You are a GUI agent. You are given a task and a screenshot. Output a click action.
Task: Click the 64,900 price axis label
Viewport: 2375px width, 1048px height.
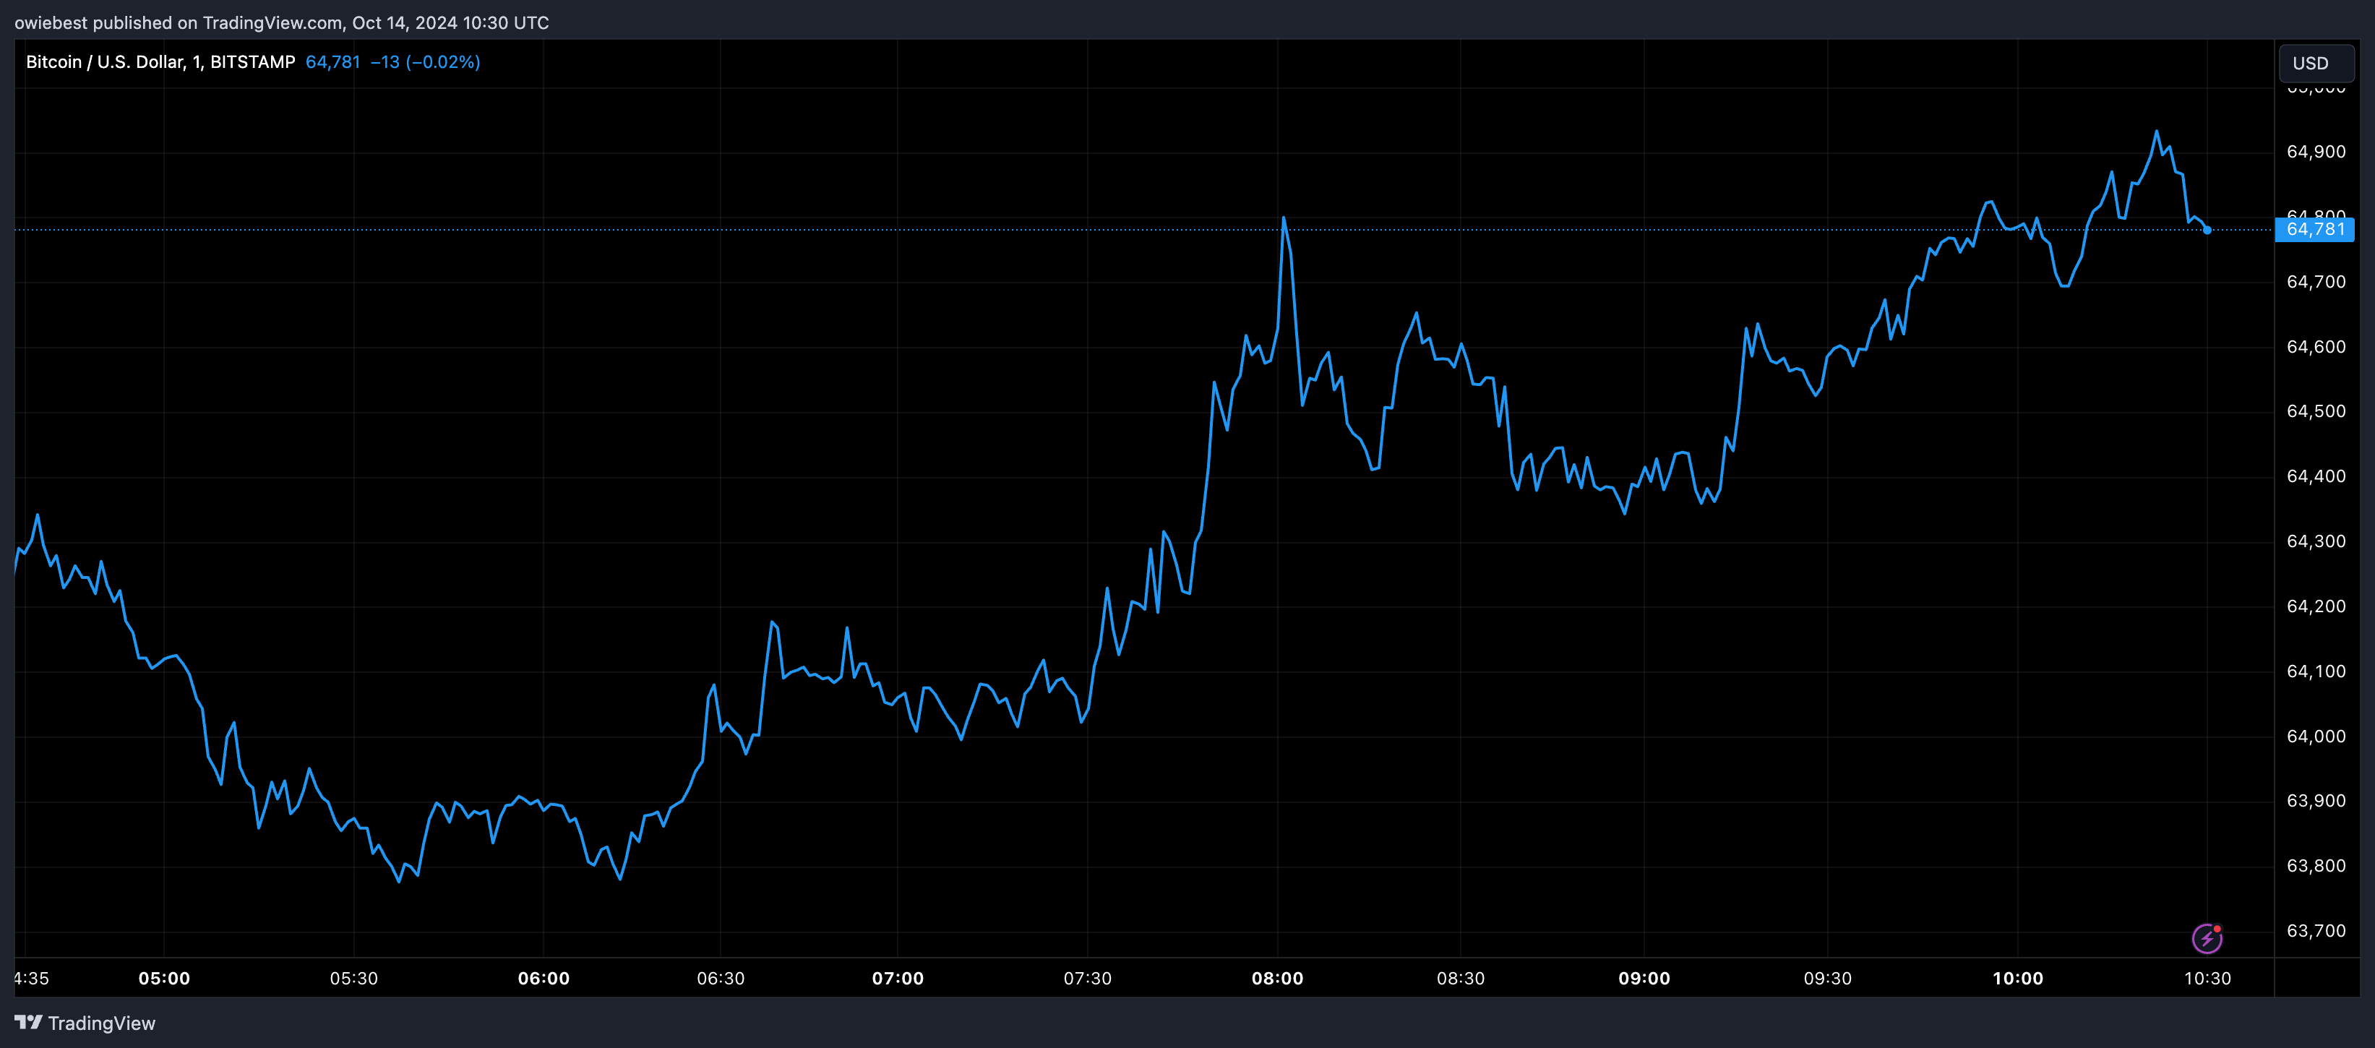point(2316,152)
